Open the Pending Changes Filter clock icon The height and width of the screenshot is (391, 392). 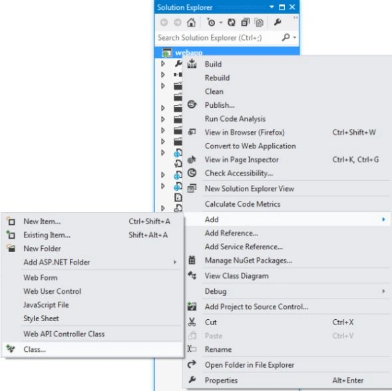(x=211, y=23)
